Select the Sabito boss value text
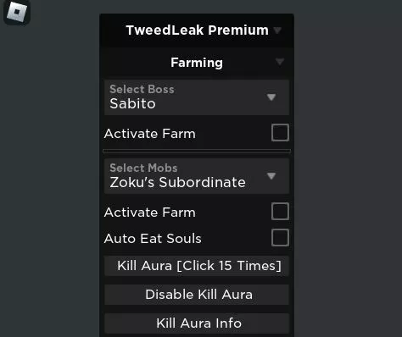 point(132,103)
